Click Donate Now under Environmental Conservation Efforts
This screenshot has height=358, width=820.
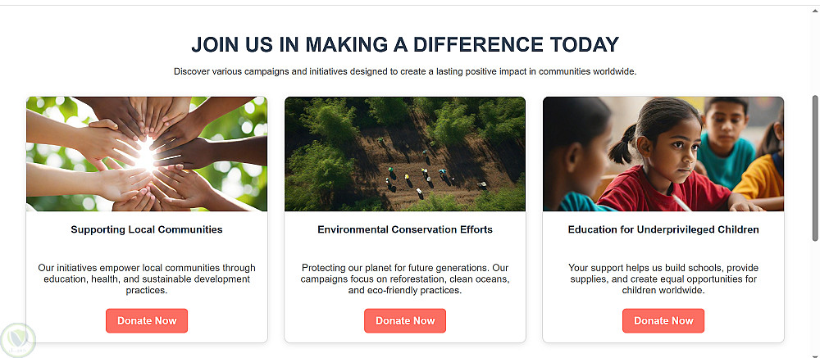point(405,320)
